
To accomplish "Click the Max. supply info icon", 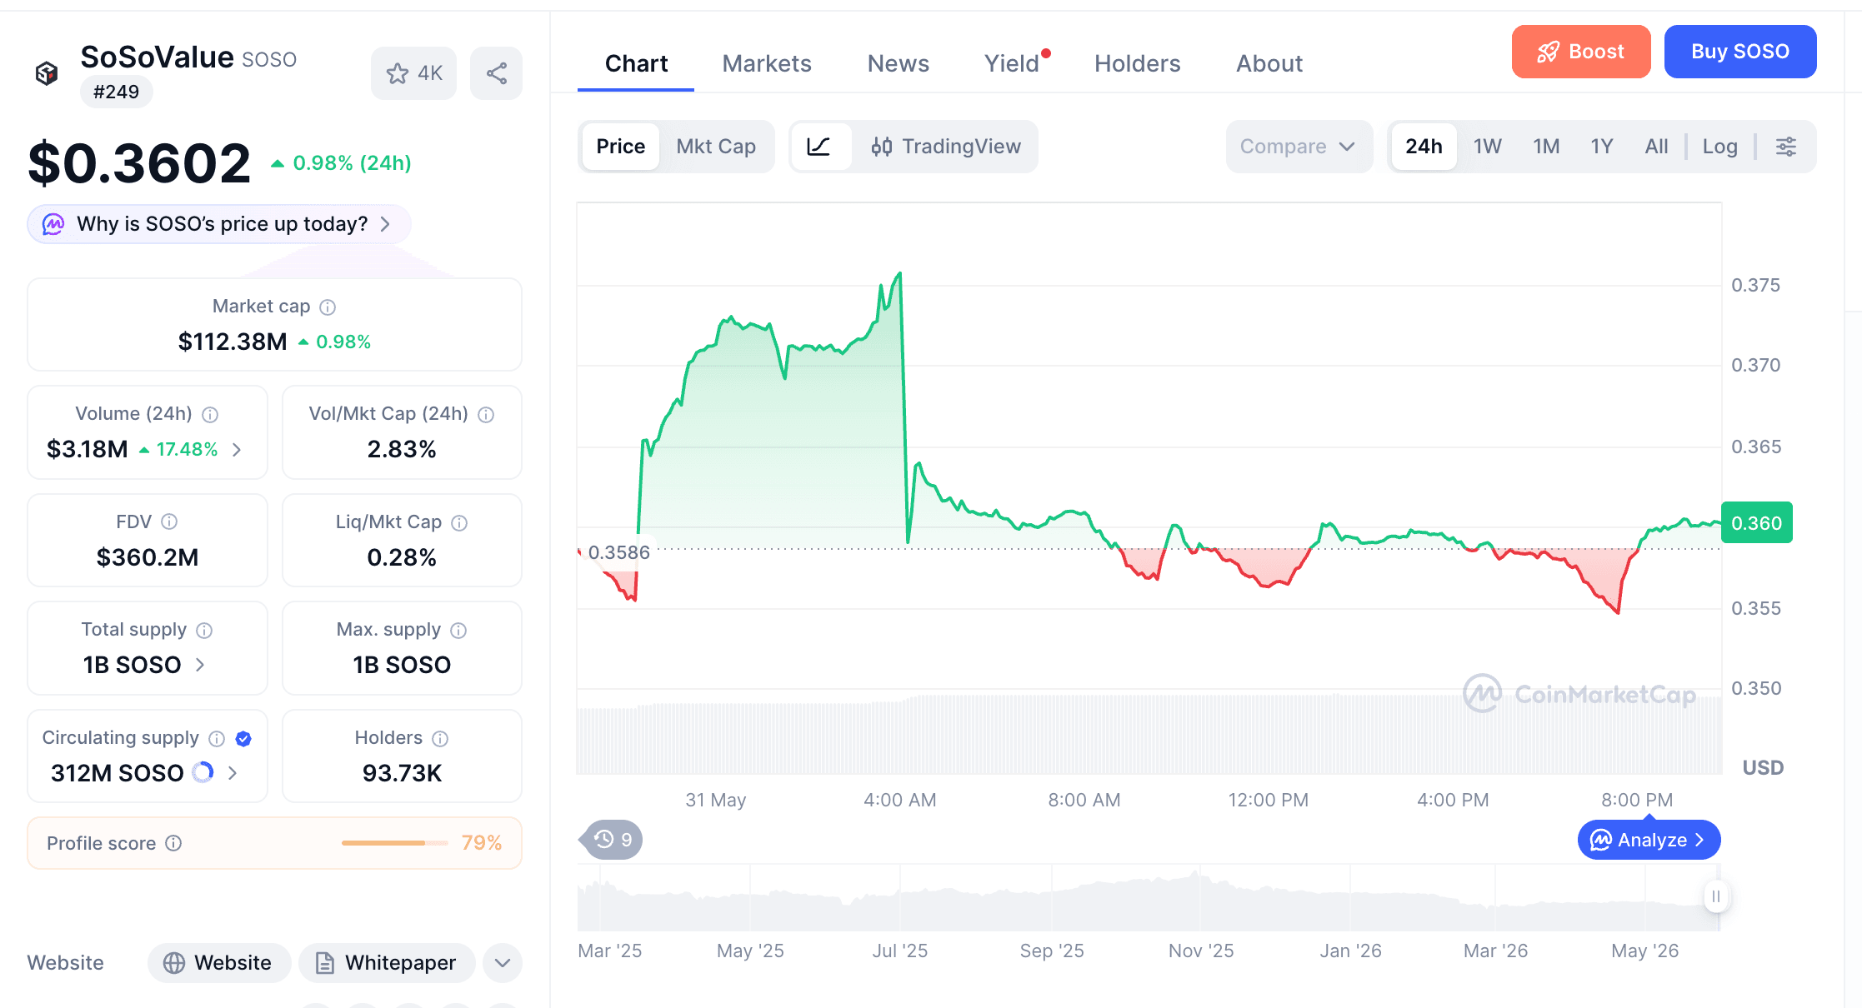I will click(458, 631).
